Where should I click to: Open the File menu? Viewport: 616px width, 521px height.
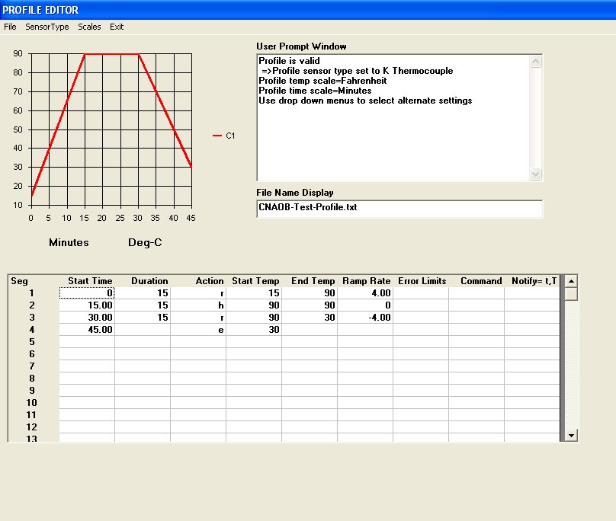click(10, 27)
